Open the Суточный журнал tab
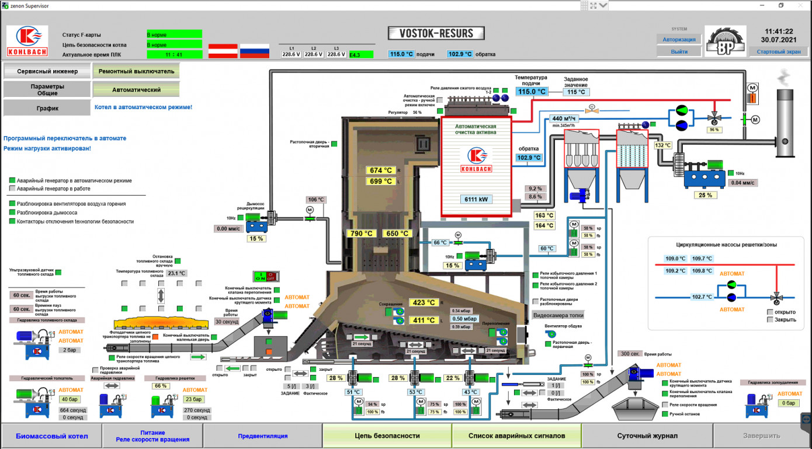Screen dimensions: 812x449 (647, 436)
